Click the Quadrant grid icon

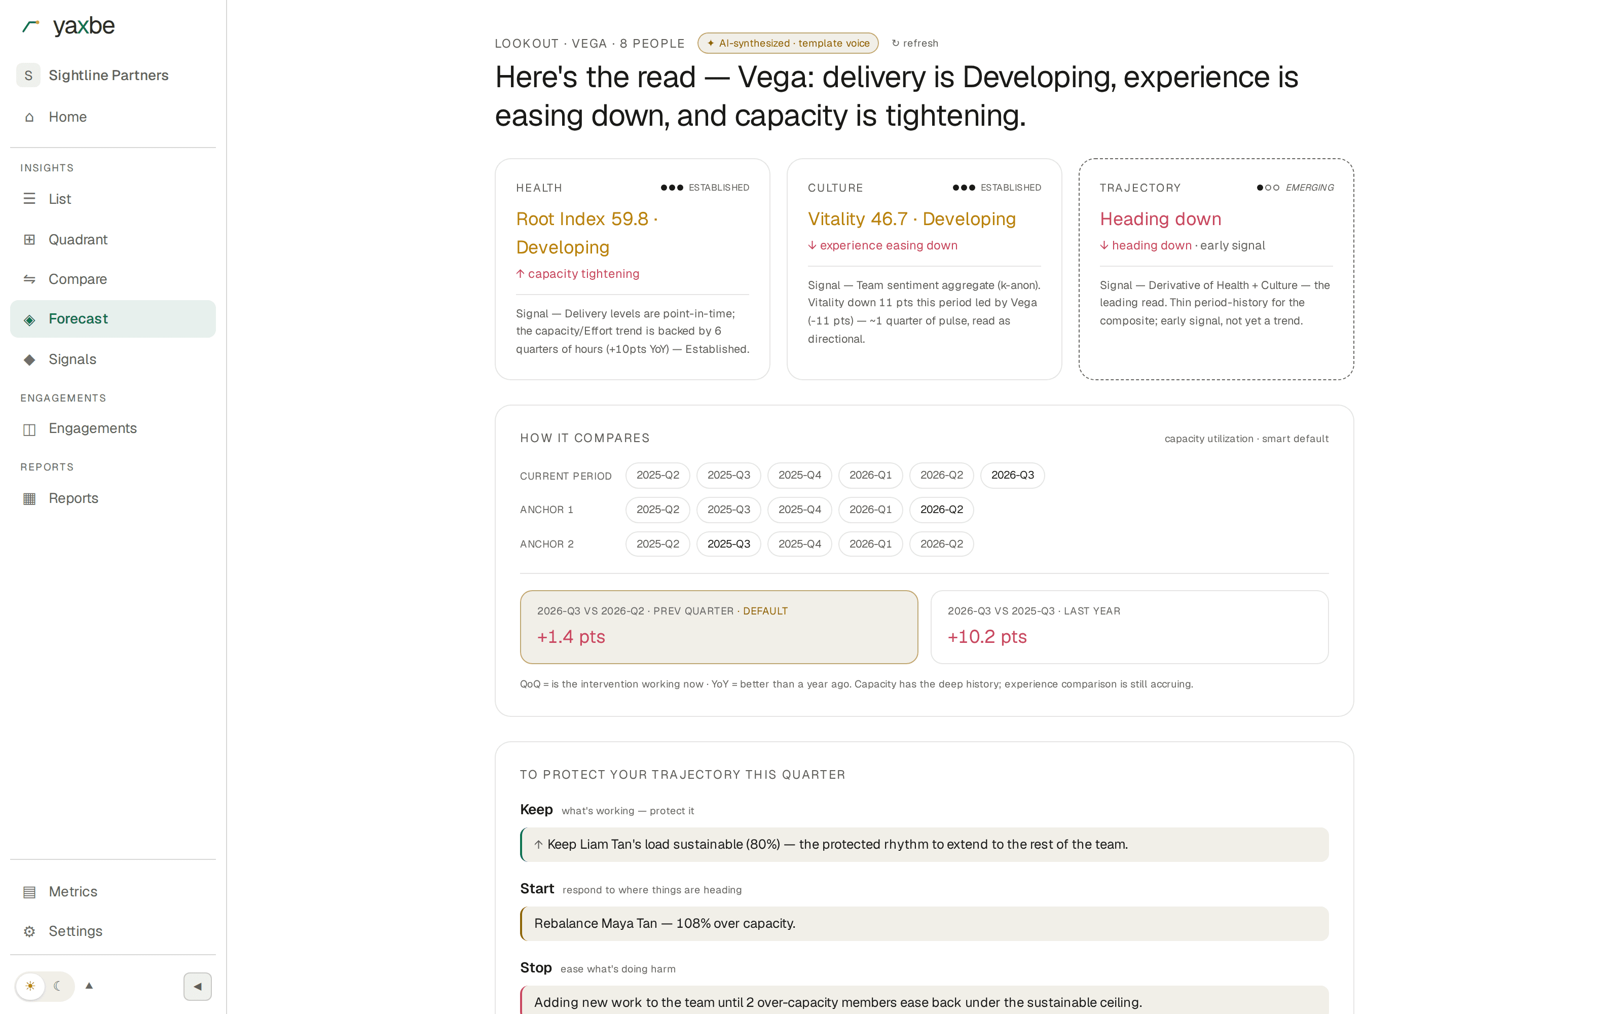(29, 239)
